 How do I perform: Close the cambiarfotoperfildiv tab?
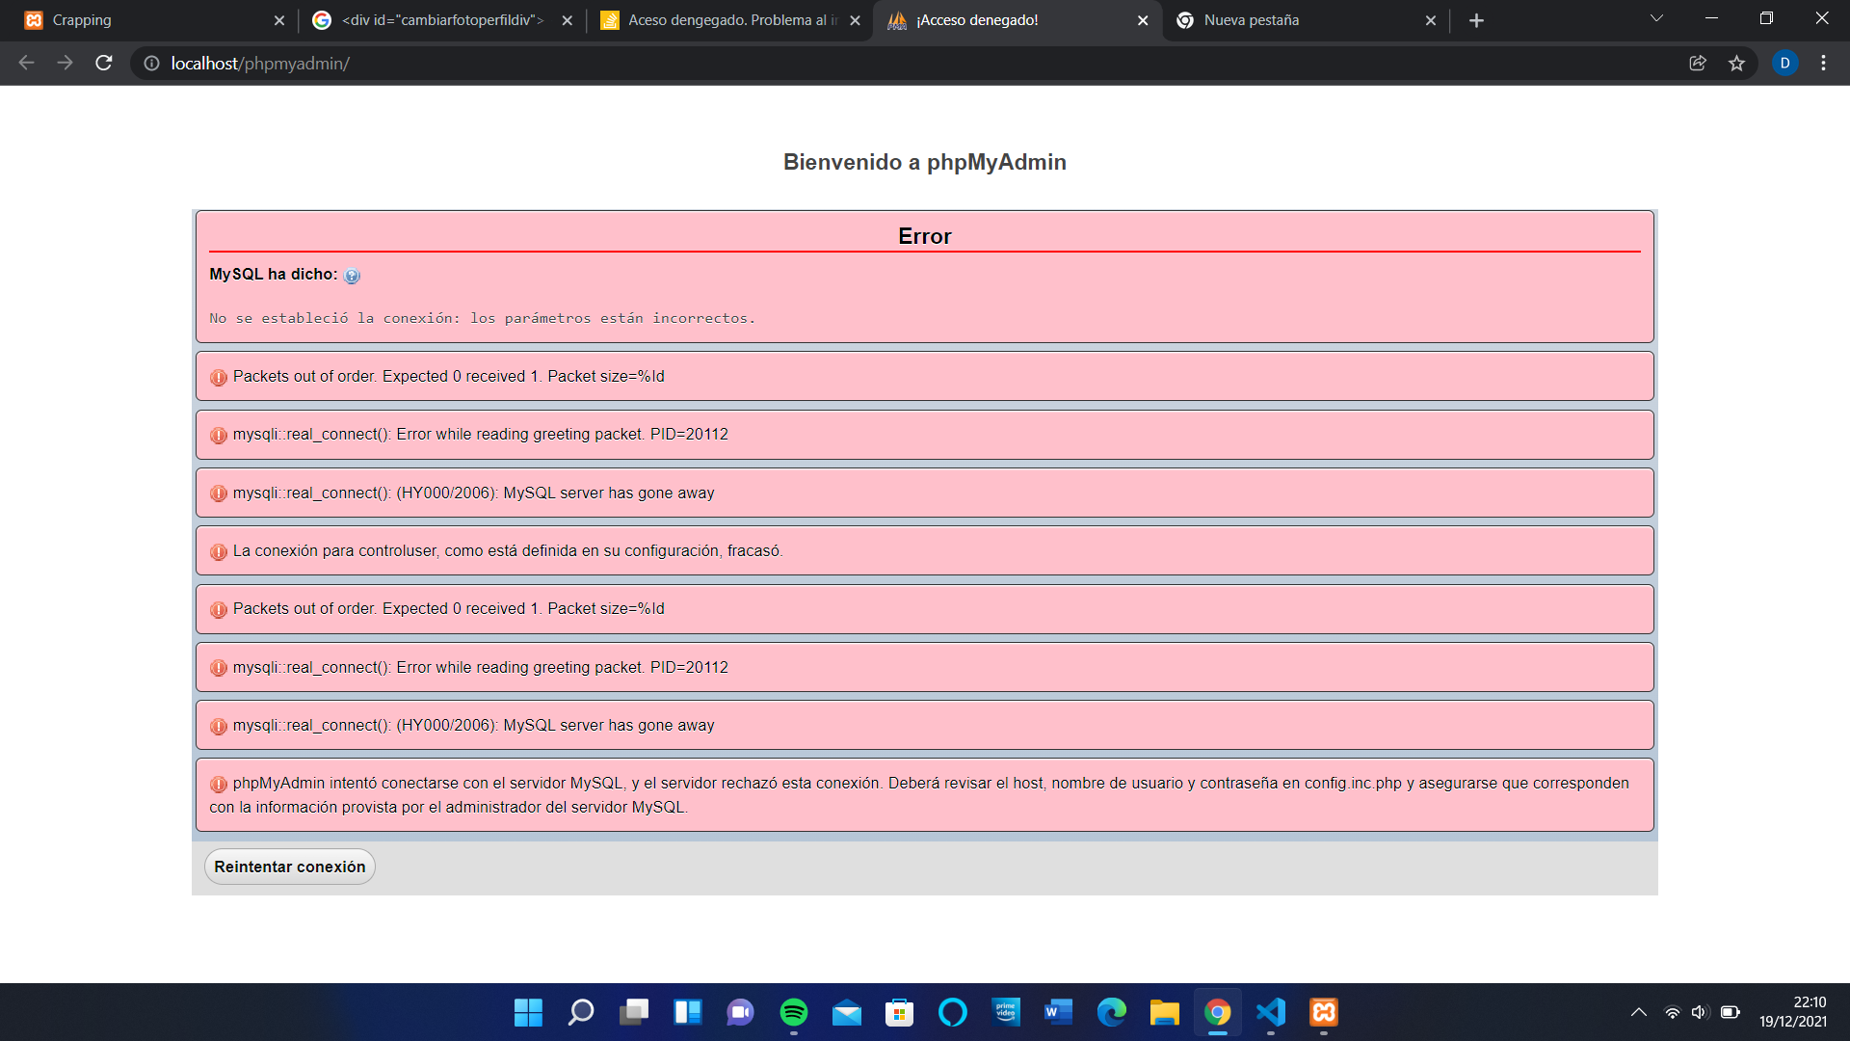[x=568, y=20]
